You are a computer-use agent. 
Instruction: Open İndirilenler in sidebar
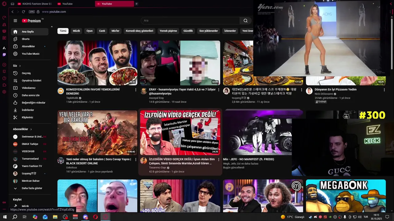coord(30,110)
